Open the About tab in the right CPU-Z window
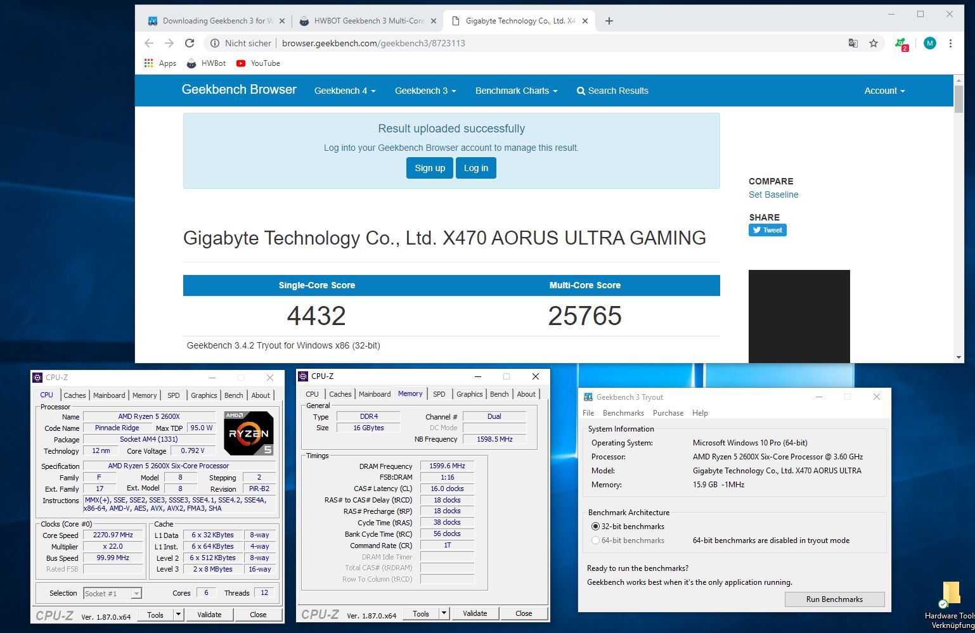Screen dimensions: 975x633 click(x=526, y=394)
